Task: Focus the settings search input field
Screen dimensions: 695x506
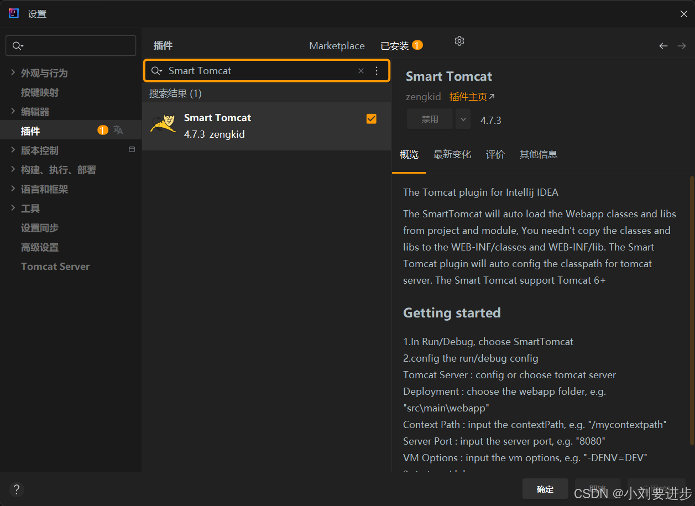Action: coord(71,46)
